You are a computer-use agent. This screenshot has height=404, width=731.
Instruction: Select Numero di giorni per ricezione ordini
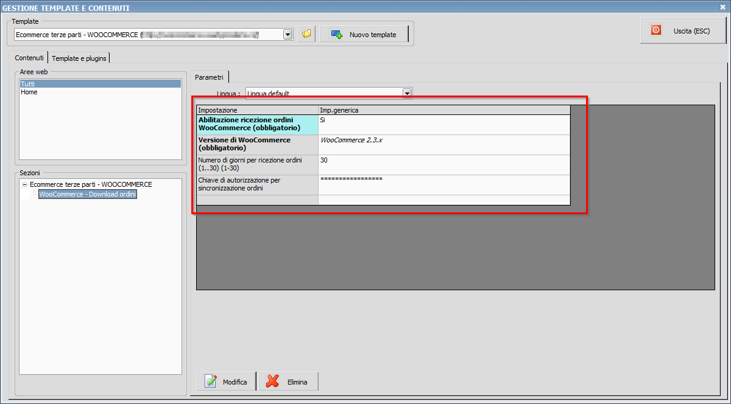tap(257, 165)
